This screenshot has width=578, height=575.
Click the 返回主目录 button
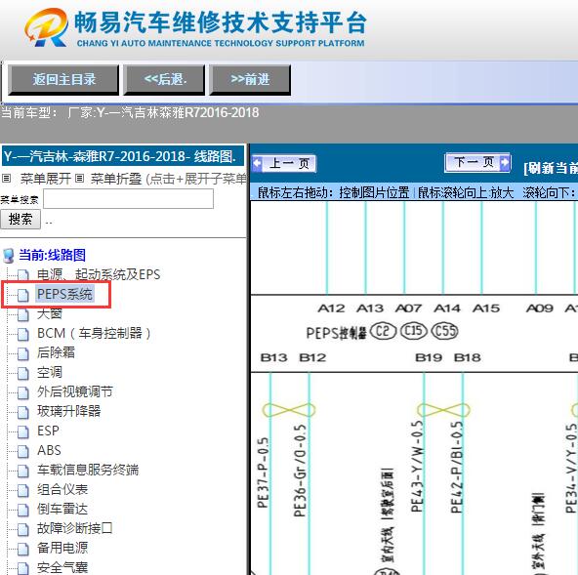click(63, 80)
